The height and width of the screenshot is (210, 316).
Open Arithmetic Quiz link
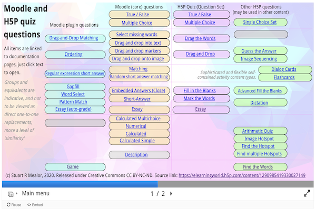pyautogui.click(x=258, y=131)
